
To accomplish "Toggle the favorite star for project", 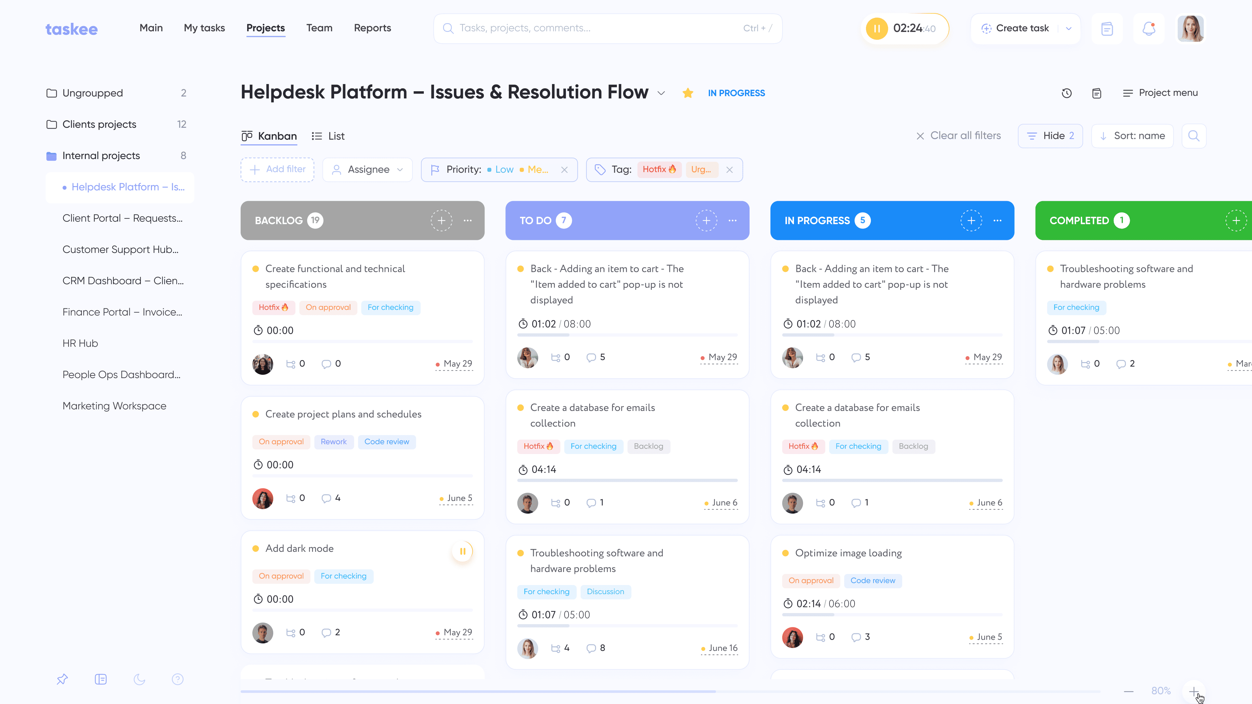I will click(x=688, y=93).
